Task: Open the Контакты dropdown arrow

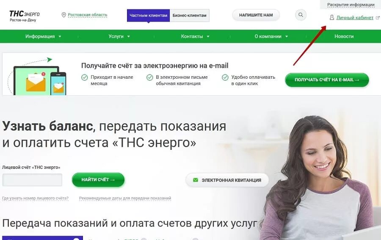Action: pos(208,36)
